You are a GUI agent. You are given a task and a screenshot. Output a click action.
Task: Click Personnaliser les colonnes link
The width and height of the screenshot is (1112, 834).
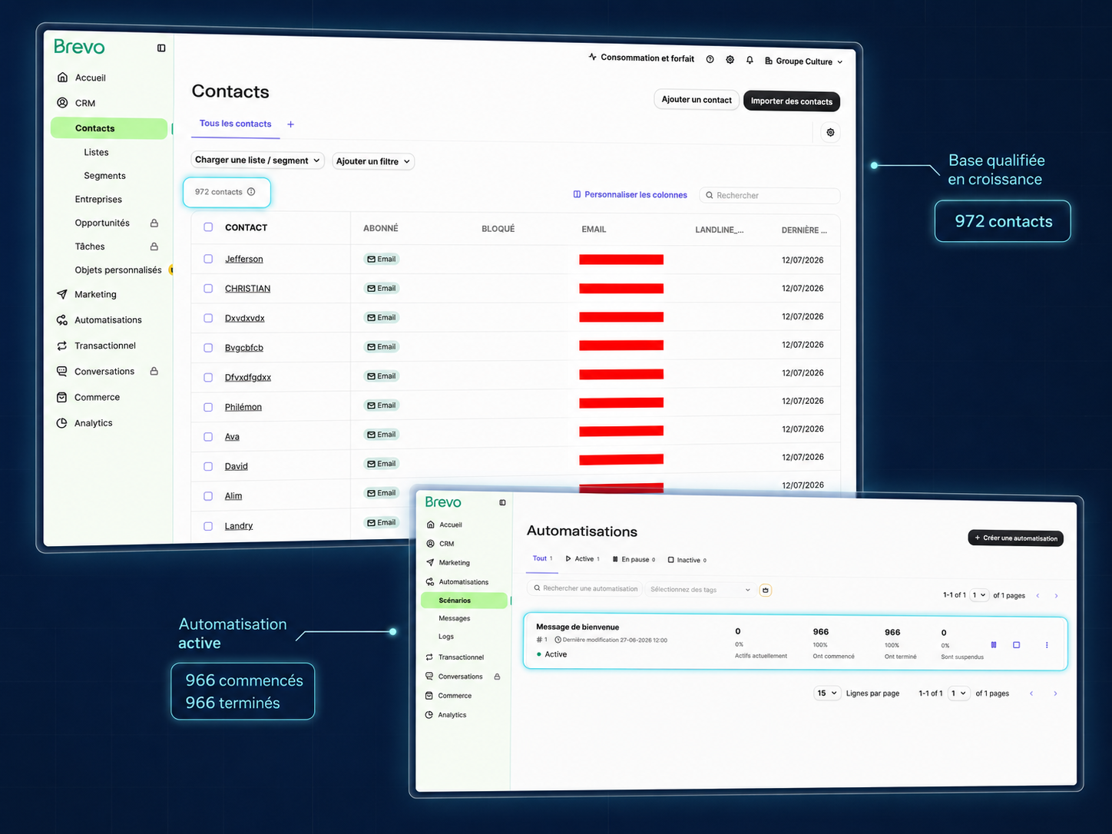[630, 195]
